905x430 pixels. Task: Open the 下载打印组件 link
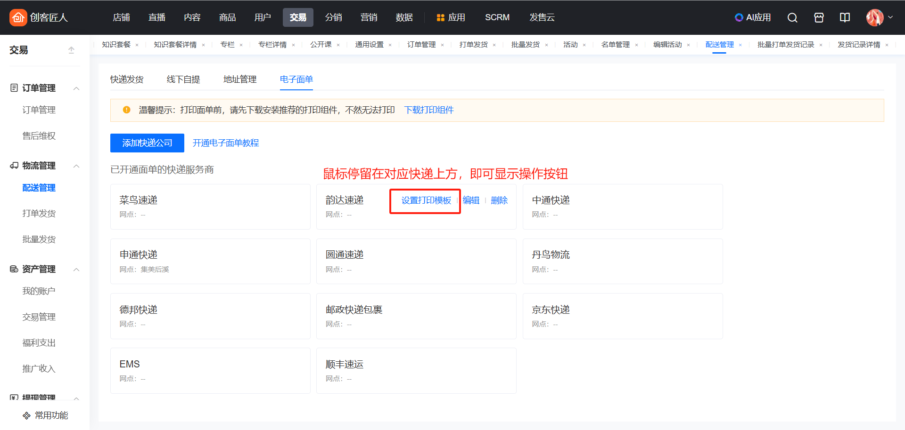pos(428,110)
